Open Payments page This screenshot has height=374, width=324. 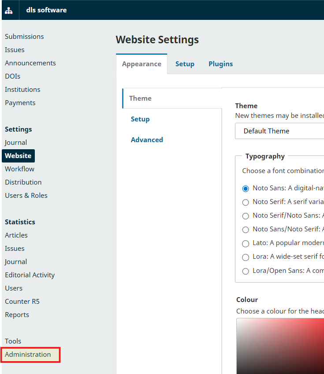click(x=20, y=103)
